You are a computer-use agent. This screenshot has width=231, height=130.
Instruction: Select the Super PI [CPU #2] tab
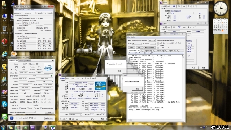(158, 51)
